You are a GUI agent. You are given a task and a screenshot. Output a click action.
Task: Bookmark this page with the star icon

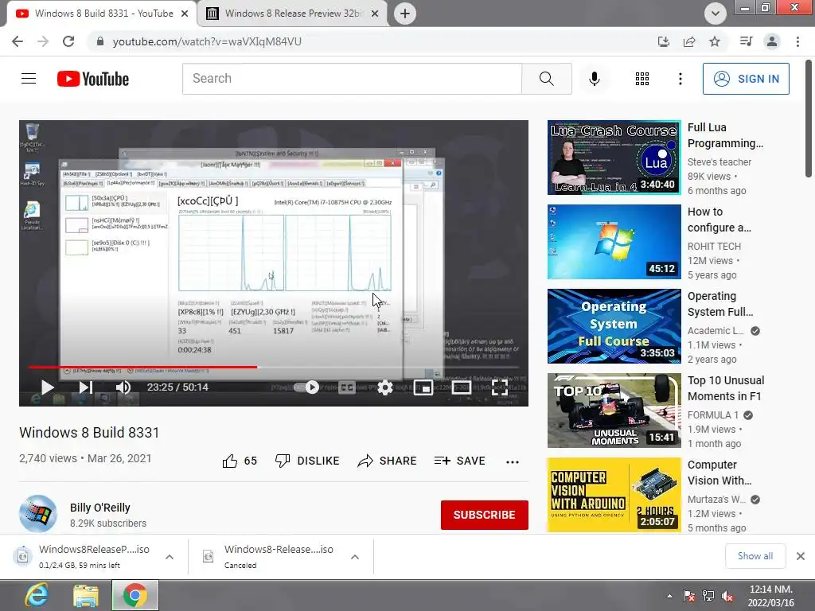click(x=715, y=41)
